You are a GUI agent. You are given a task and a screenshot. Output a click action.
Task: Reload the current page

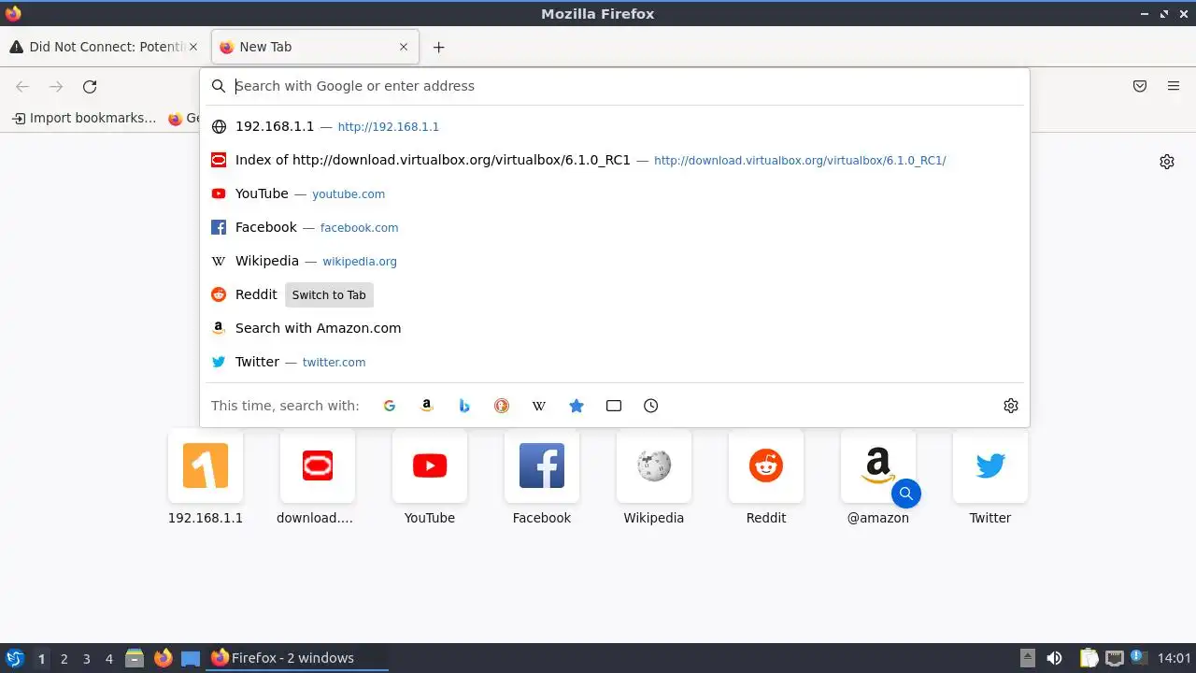pyautogui.click(x=90, y=86)
